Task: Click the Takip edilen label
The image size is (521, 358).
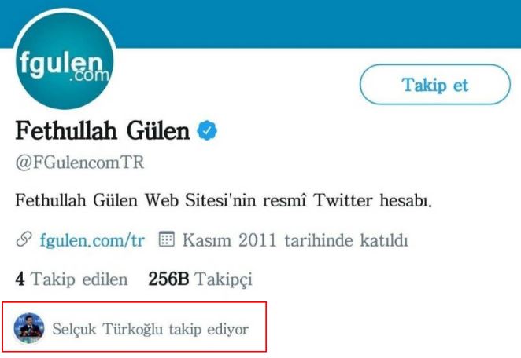Action: point(79,279)
